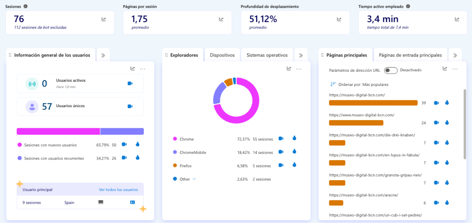This screenshot has height=223, width=472.
Task: Switch to Páginas de entrada principales tab
Action: point(410,55)
